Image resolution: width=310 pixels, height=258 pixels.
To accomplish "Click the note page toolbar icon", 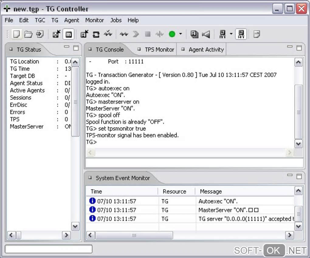I will [257, 34].
